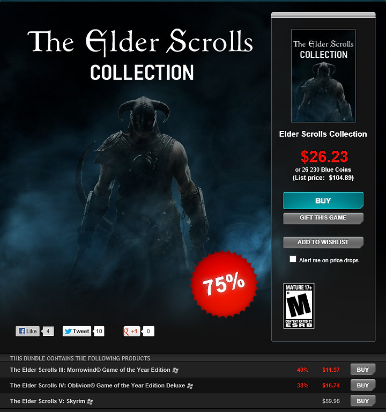Viewport: 386px width, 412px height.
Task: Buy Morrowind Game of the Year Edition
Action: (363, 370)
